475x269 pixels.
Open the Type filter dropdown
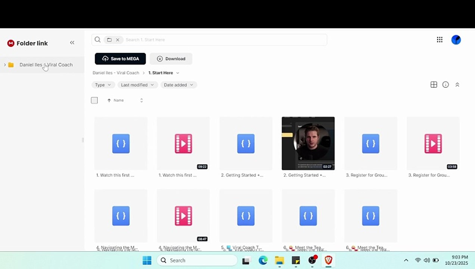coord(103,85)
